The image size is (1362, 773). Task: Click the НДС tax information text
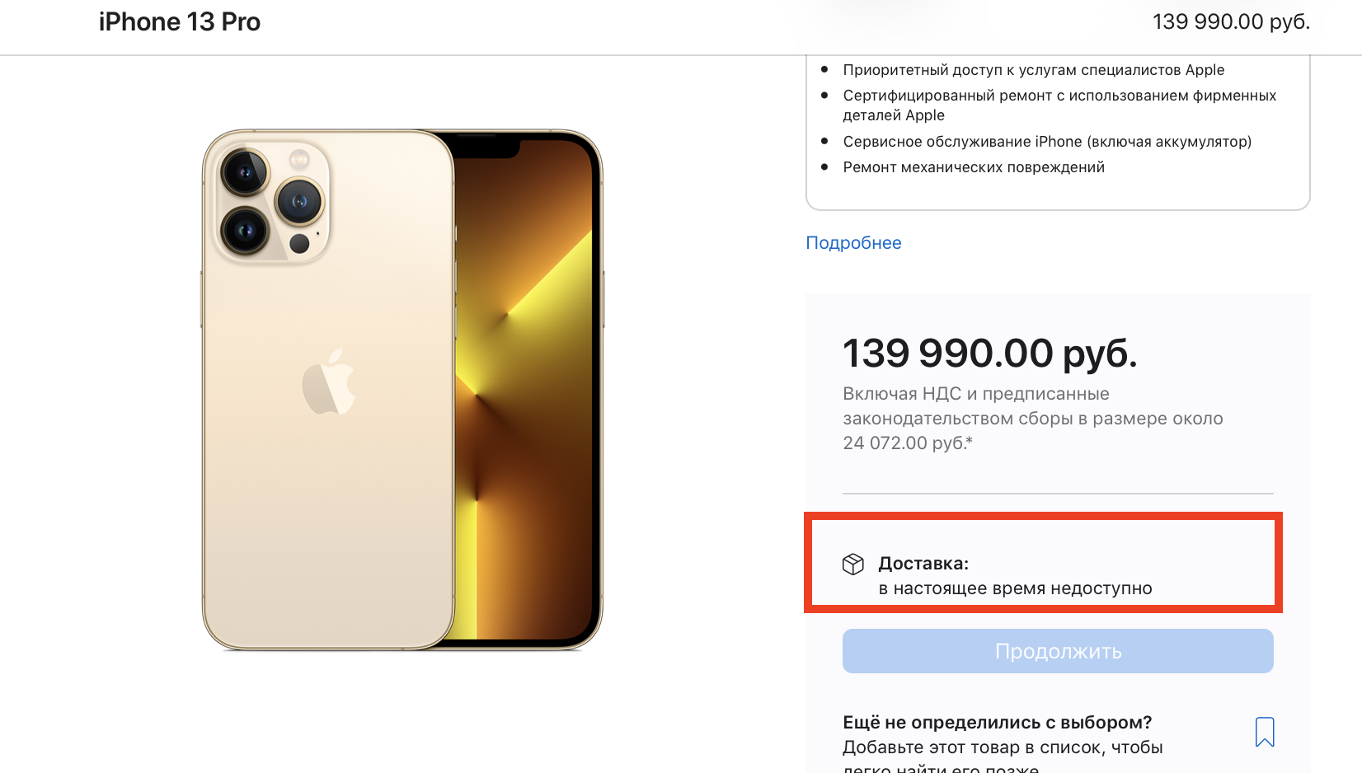pyautogui.click(x=1032, y=419)
